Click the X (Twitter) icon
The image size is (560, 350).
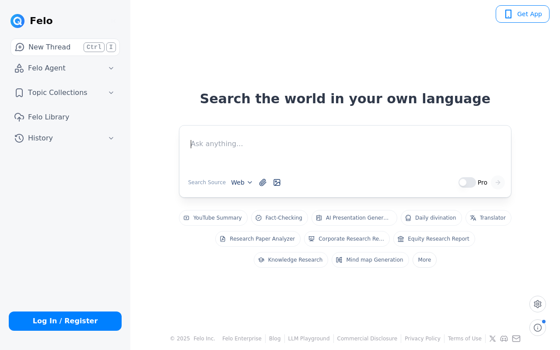tap(493, 339)
